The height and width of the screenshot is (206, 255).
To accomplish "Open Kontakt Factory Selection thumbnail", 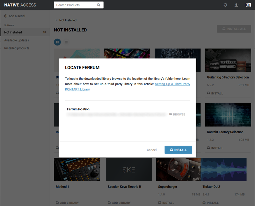I will click(228, 115).
